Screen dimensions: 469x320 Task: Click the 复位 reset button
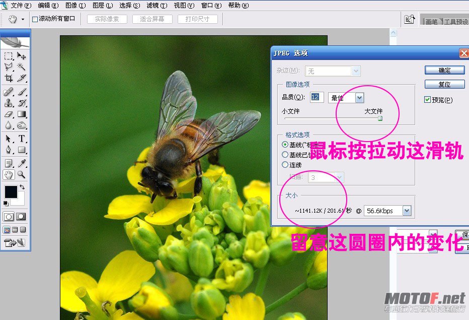click(444, 84)
